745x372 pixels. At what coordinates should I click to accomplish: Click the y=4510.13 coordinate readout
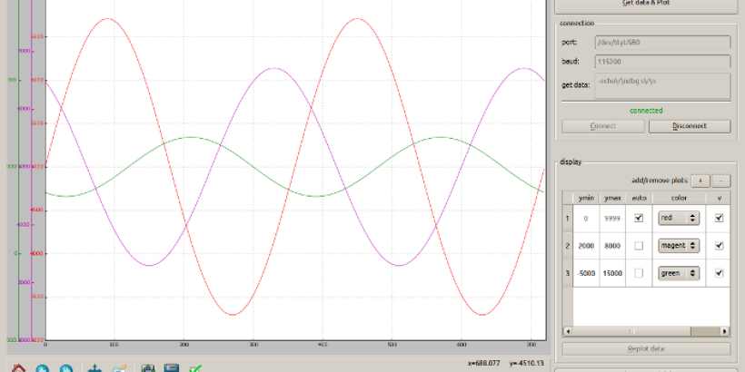tap(526, 363)
